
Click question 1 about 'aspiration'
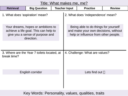click(25, 15)
